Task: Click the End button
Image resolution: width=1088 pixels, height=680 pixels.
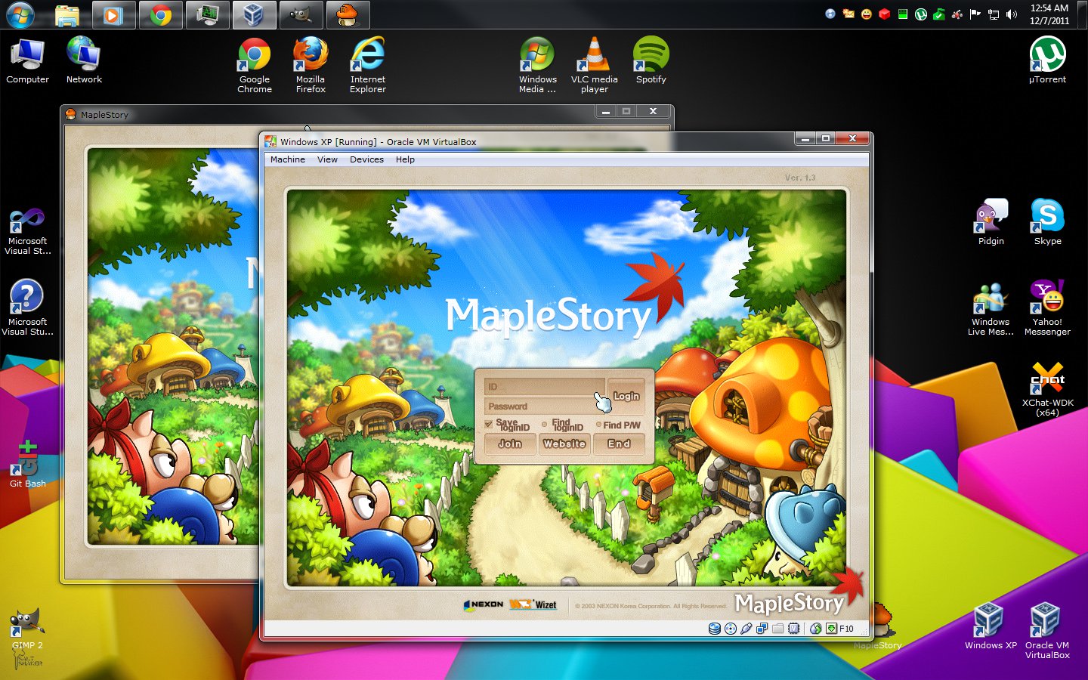Action: point(619,444)
